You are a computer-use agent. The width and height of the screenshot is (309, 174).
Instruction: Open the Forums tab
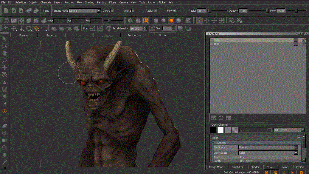point(24,35)
